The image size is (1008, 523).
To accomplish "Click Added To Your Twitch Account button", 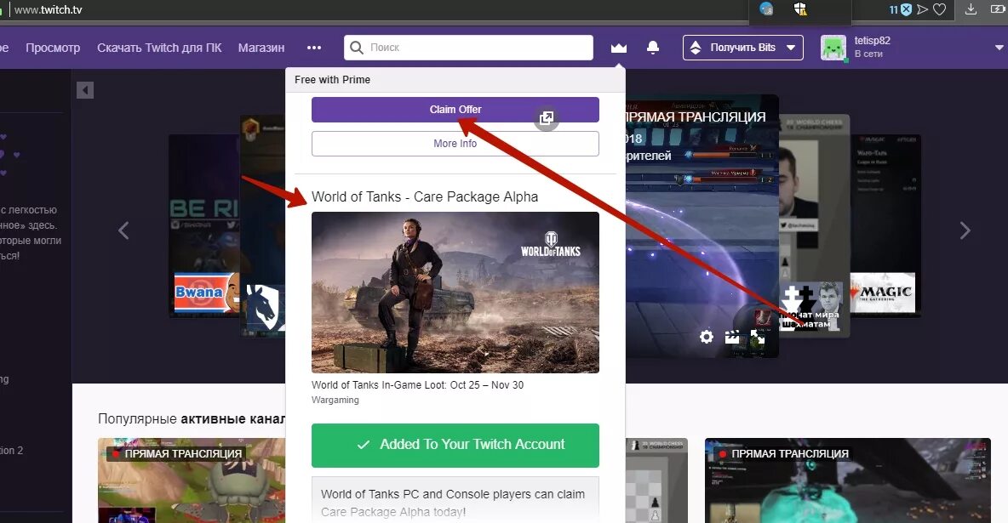I will click(455, 446).
